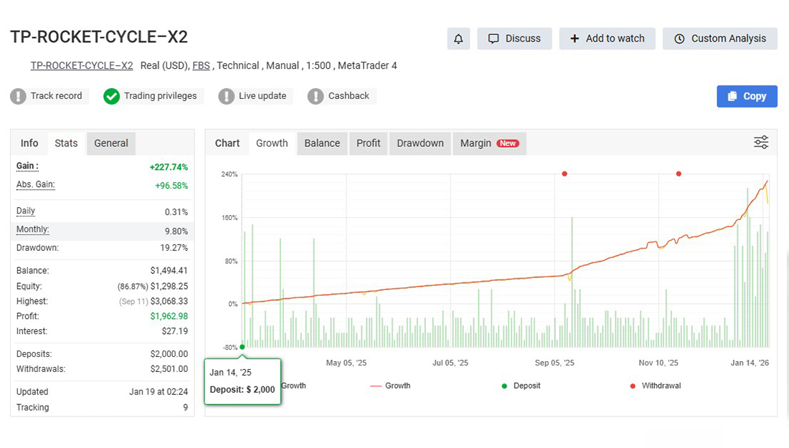789x448 pixels.
Task: Click the green Trading privileges checkmark icon
Action: (x=112, y=96)
